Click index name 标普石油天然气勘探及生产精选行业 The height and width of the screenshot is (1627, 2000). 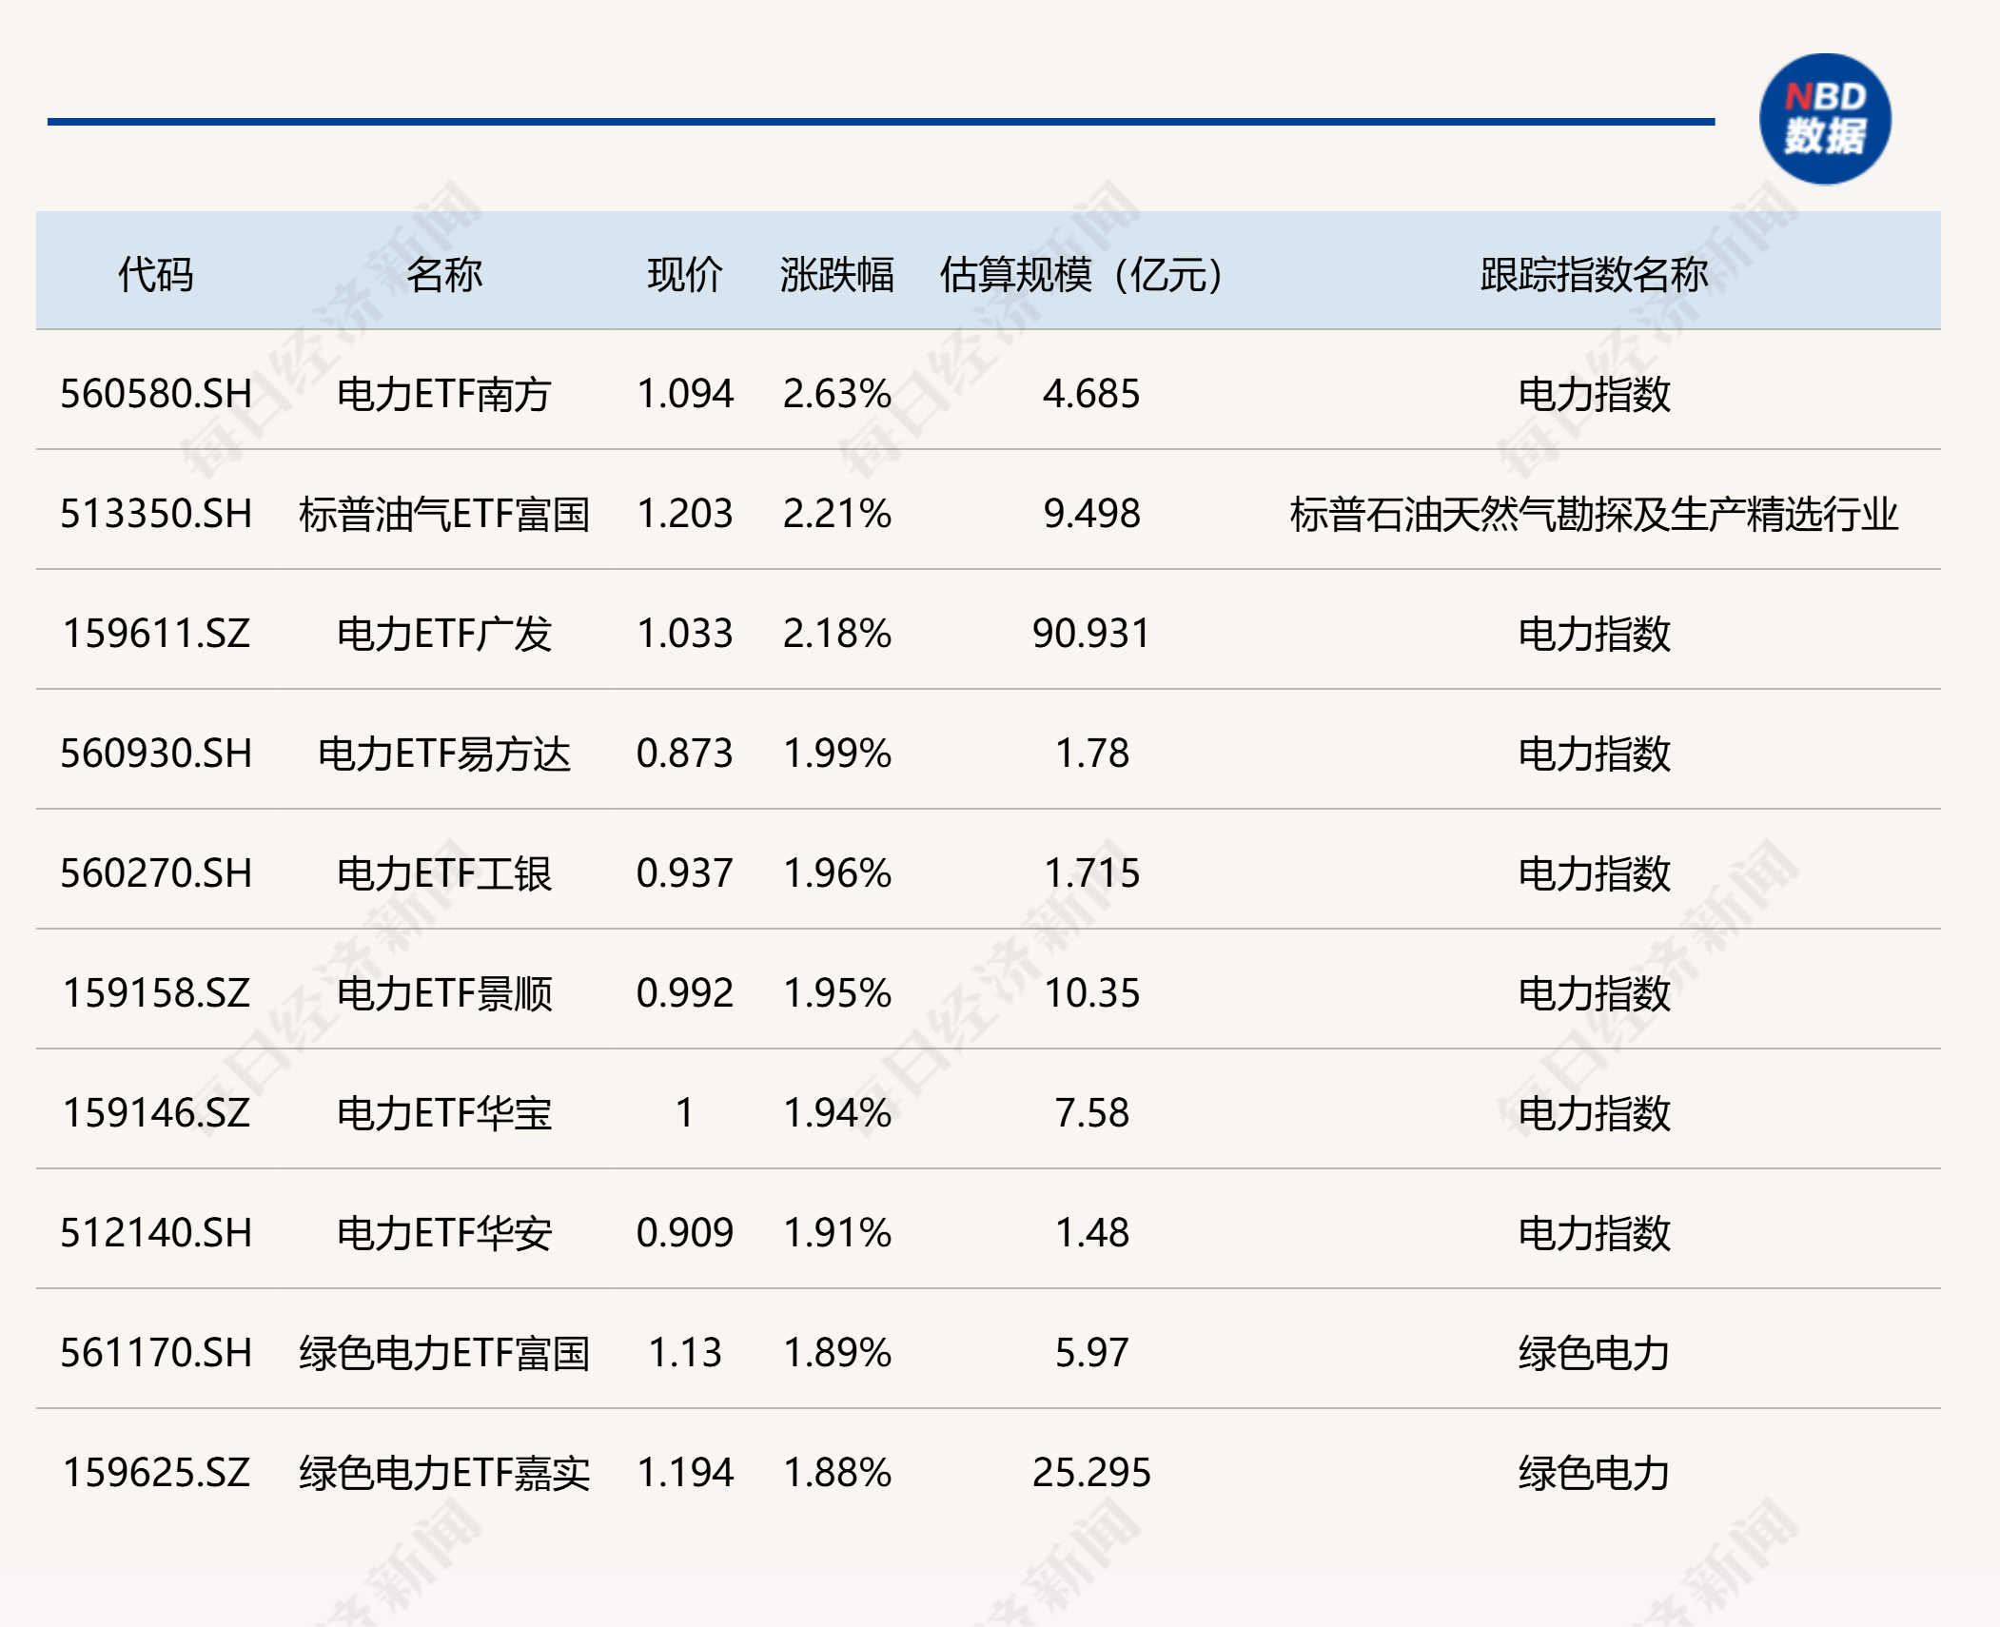click(x=1595, y=514)
